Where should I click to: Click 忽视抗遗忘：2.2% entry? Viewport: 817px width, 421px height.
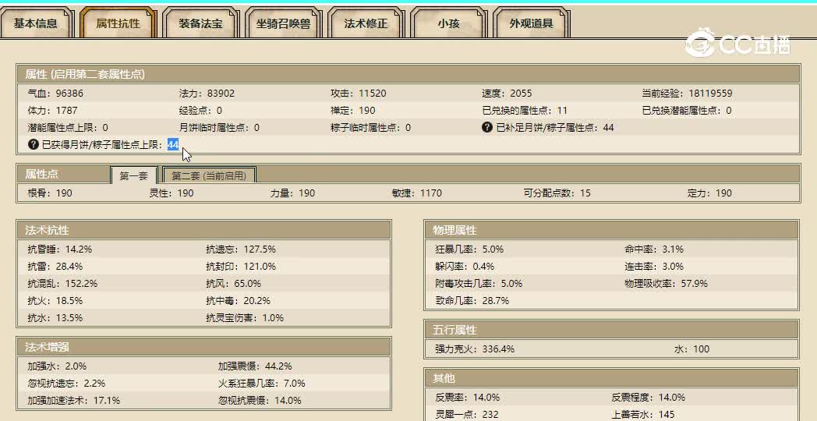coord(66,383)
